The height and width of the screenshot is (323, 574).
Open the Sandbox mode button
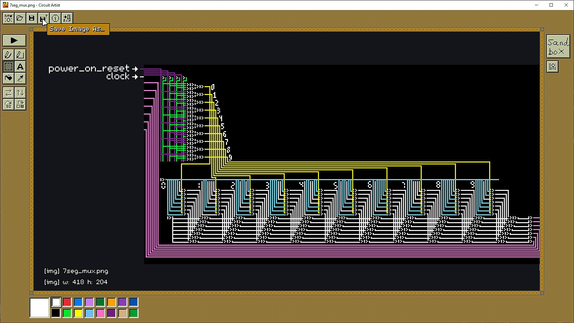click(x=558, y=47)
